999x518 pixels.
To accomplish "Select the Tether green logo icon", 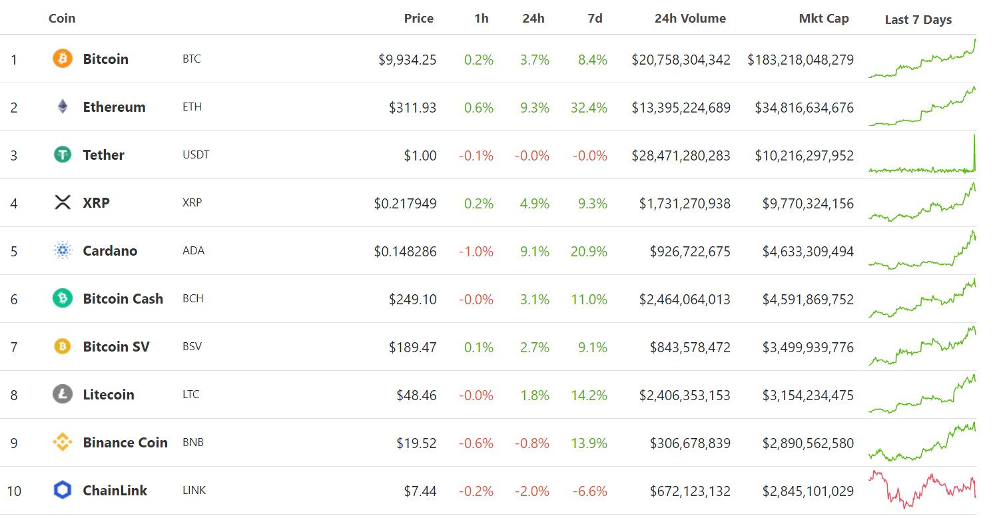I will [x=62, y=154].
